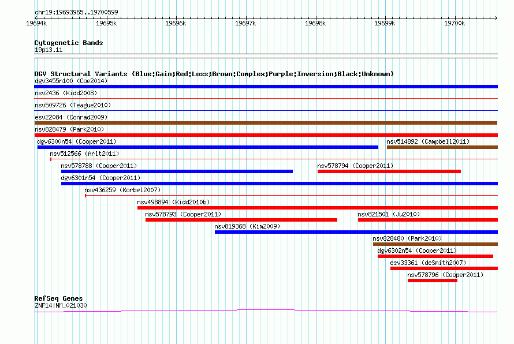Click the 19698k ruler tick label
The image size is (514, 344).
click(315, 23)
